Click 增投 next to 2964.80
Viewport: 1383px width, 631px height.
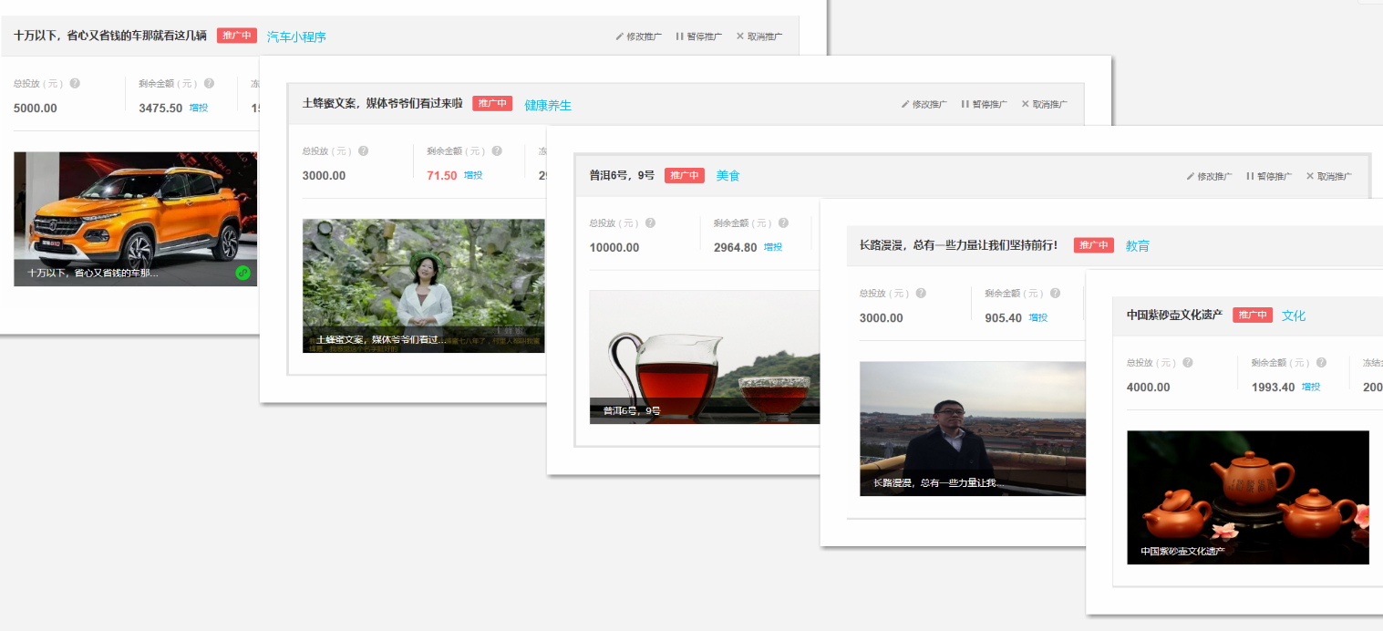coord(773,247)
